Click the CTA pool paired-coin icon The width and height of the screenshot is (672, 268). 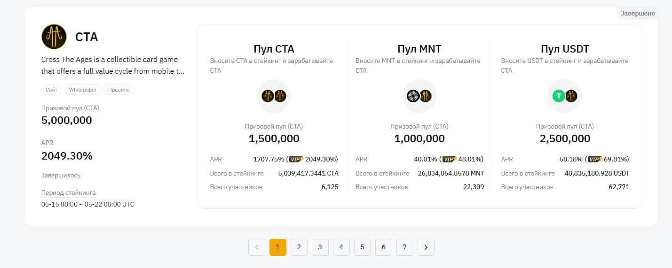274,96
